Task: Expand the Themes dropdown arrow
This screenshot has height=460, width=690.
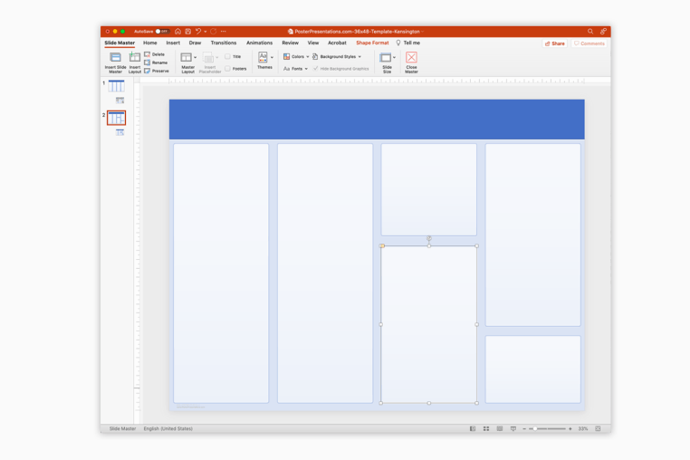Action: pyautogui.click(x=272, y=58)
